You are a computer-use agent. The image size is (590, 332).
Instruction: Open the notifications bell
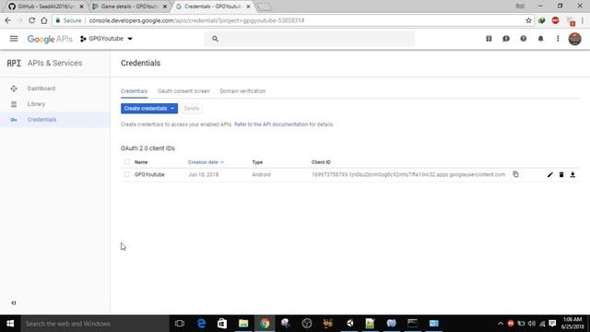click(540, 39)
